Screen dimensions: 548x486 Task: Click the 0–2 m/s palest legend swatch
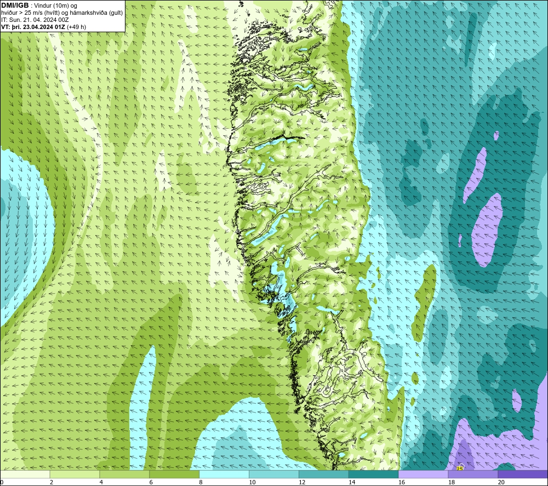tap(25, 474)
